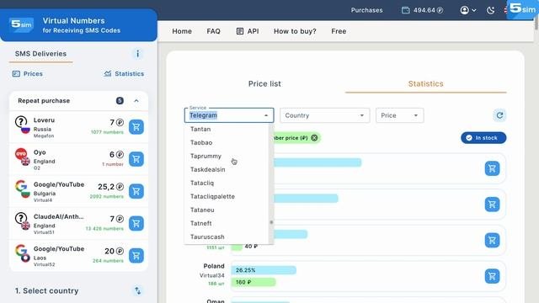Click the wallet balance 494.64
539x303 pixels.
[x=423, y=10]
